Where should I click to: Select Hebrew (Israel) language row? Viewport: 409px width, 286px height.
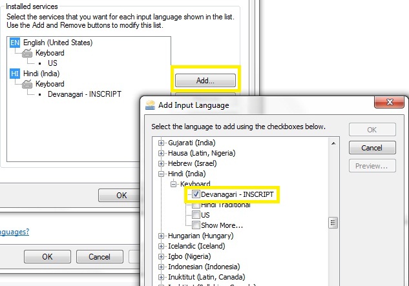(193, 163)
